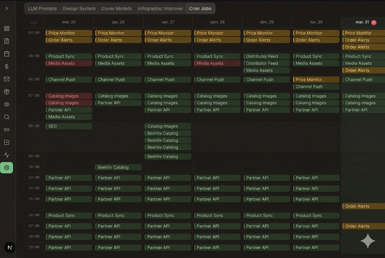Switch to the LLM Prompts tab
Image resolution: width=385 pixels, height=258 pixels.
42,8
